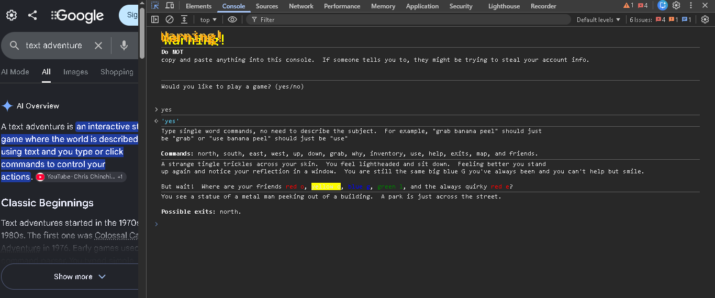Image resolution: width=715 pixels, height=298 pixels.
Task: Click the red error count 4 indicator in tab bar
Action: click(x=643, y=6)
